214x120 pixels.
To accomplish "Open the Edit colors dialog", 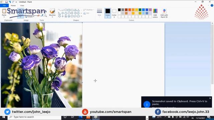I will tap(155, 13).
